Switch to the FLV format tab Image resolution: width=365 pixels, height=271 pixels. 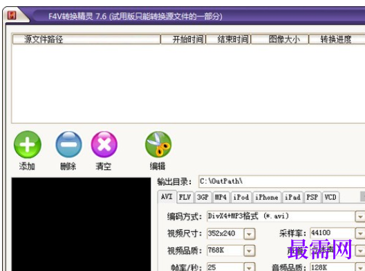pos(185,198)
